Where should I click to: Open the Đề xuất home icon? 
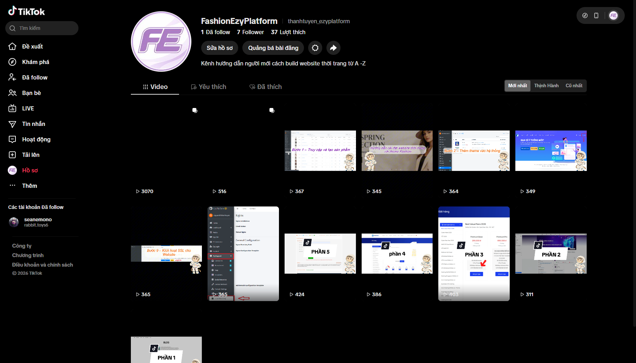pyautogui.click(x=12, y=46)
